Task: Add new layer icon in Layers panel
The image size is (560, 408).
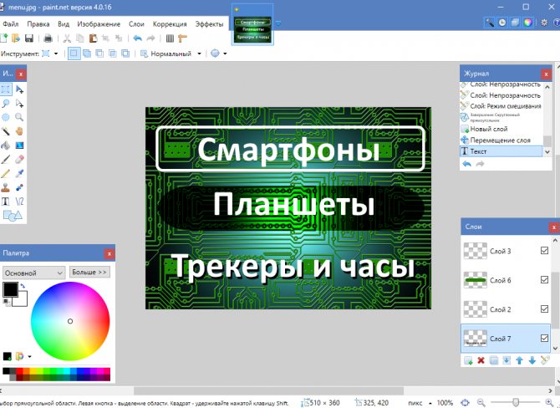Action: pos(468,360)
